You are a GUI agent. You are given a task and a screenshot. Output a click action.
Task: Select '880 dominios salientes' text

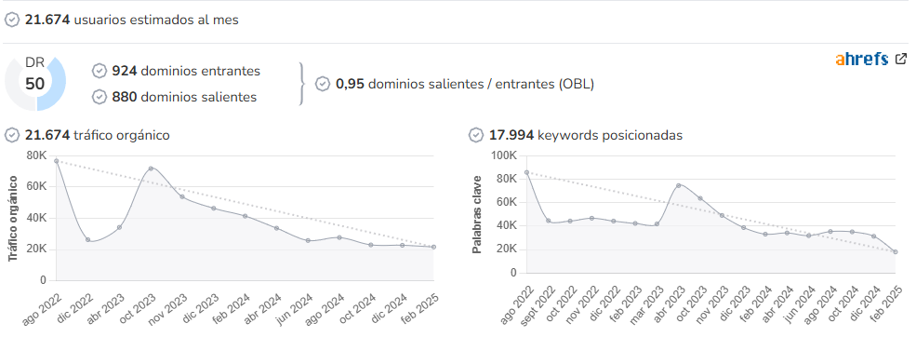point(184,97)
